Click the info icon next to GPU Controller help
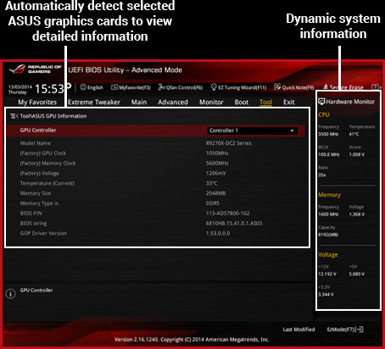Viewport: 385px width, 349px height. click(x=10, y=294)
